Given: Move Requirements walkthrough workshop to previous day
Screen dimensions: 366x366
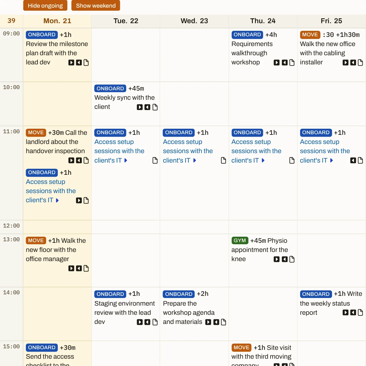Looking at the screenshot, I should click(285, 63).
